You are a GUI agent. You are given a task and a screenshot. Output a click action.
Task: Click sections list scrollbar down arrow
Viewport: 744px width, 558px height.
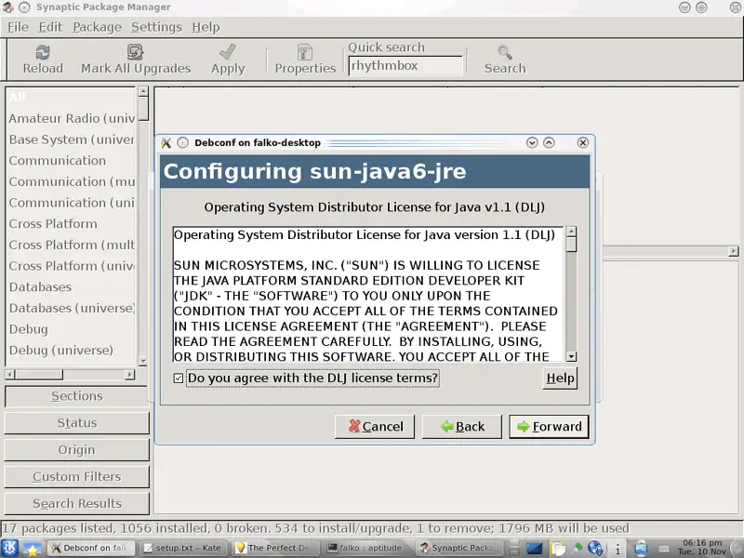pyautogui.click(x=143, y=361)
